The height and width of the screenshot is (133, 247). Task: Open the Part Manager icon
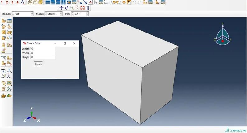[9, 21]
